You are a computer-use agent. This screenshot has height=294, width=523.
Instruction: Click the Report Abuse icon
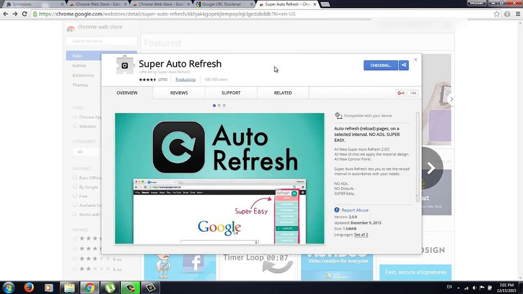(x=337, y=210)
